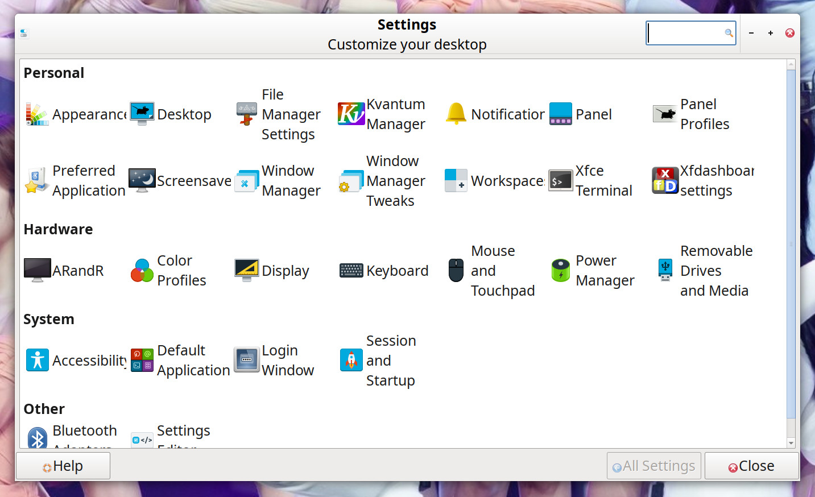Open the Xfce Terminal icon
This screenshot has width=815, height=497.
(x=561, y=181)
